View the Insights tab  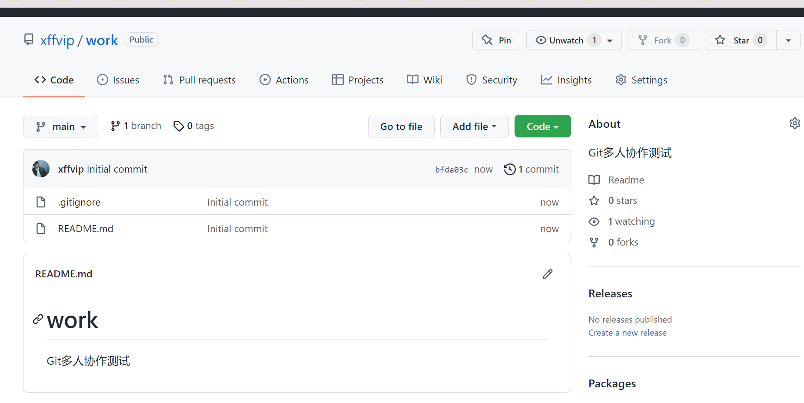point(566,80)
